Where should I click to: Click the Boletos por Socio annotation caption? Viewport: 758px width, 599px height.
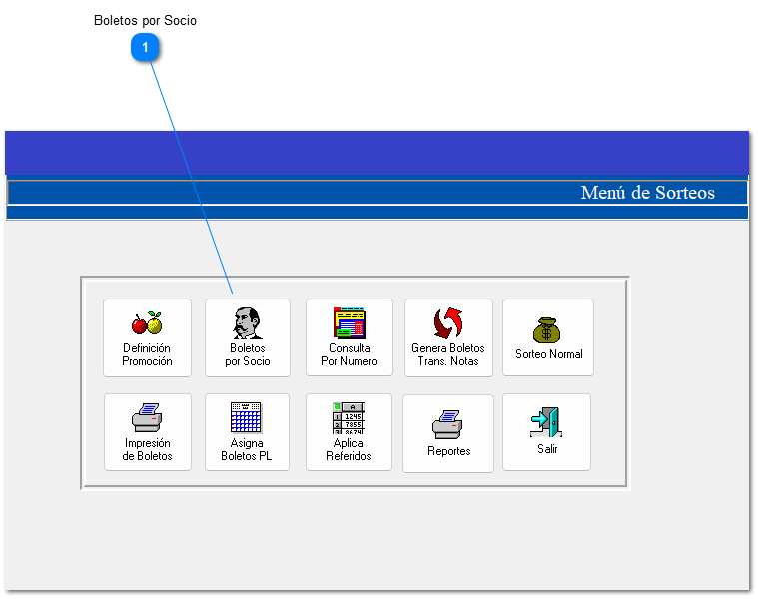[145, 20]
